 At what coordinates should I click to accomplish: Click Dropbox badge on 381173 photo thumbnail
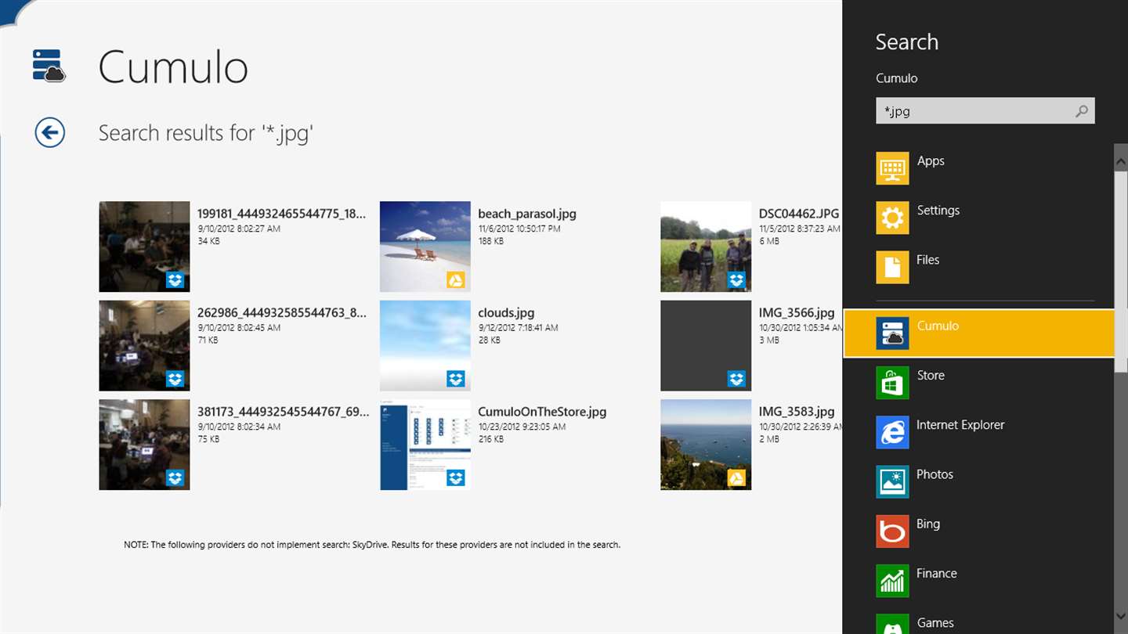[175, 477]
